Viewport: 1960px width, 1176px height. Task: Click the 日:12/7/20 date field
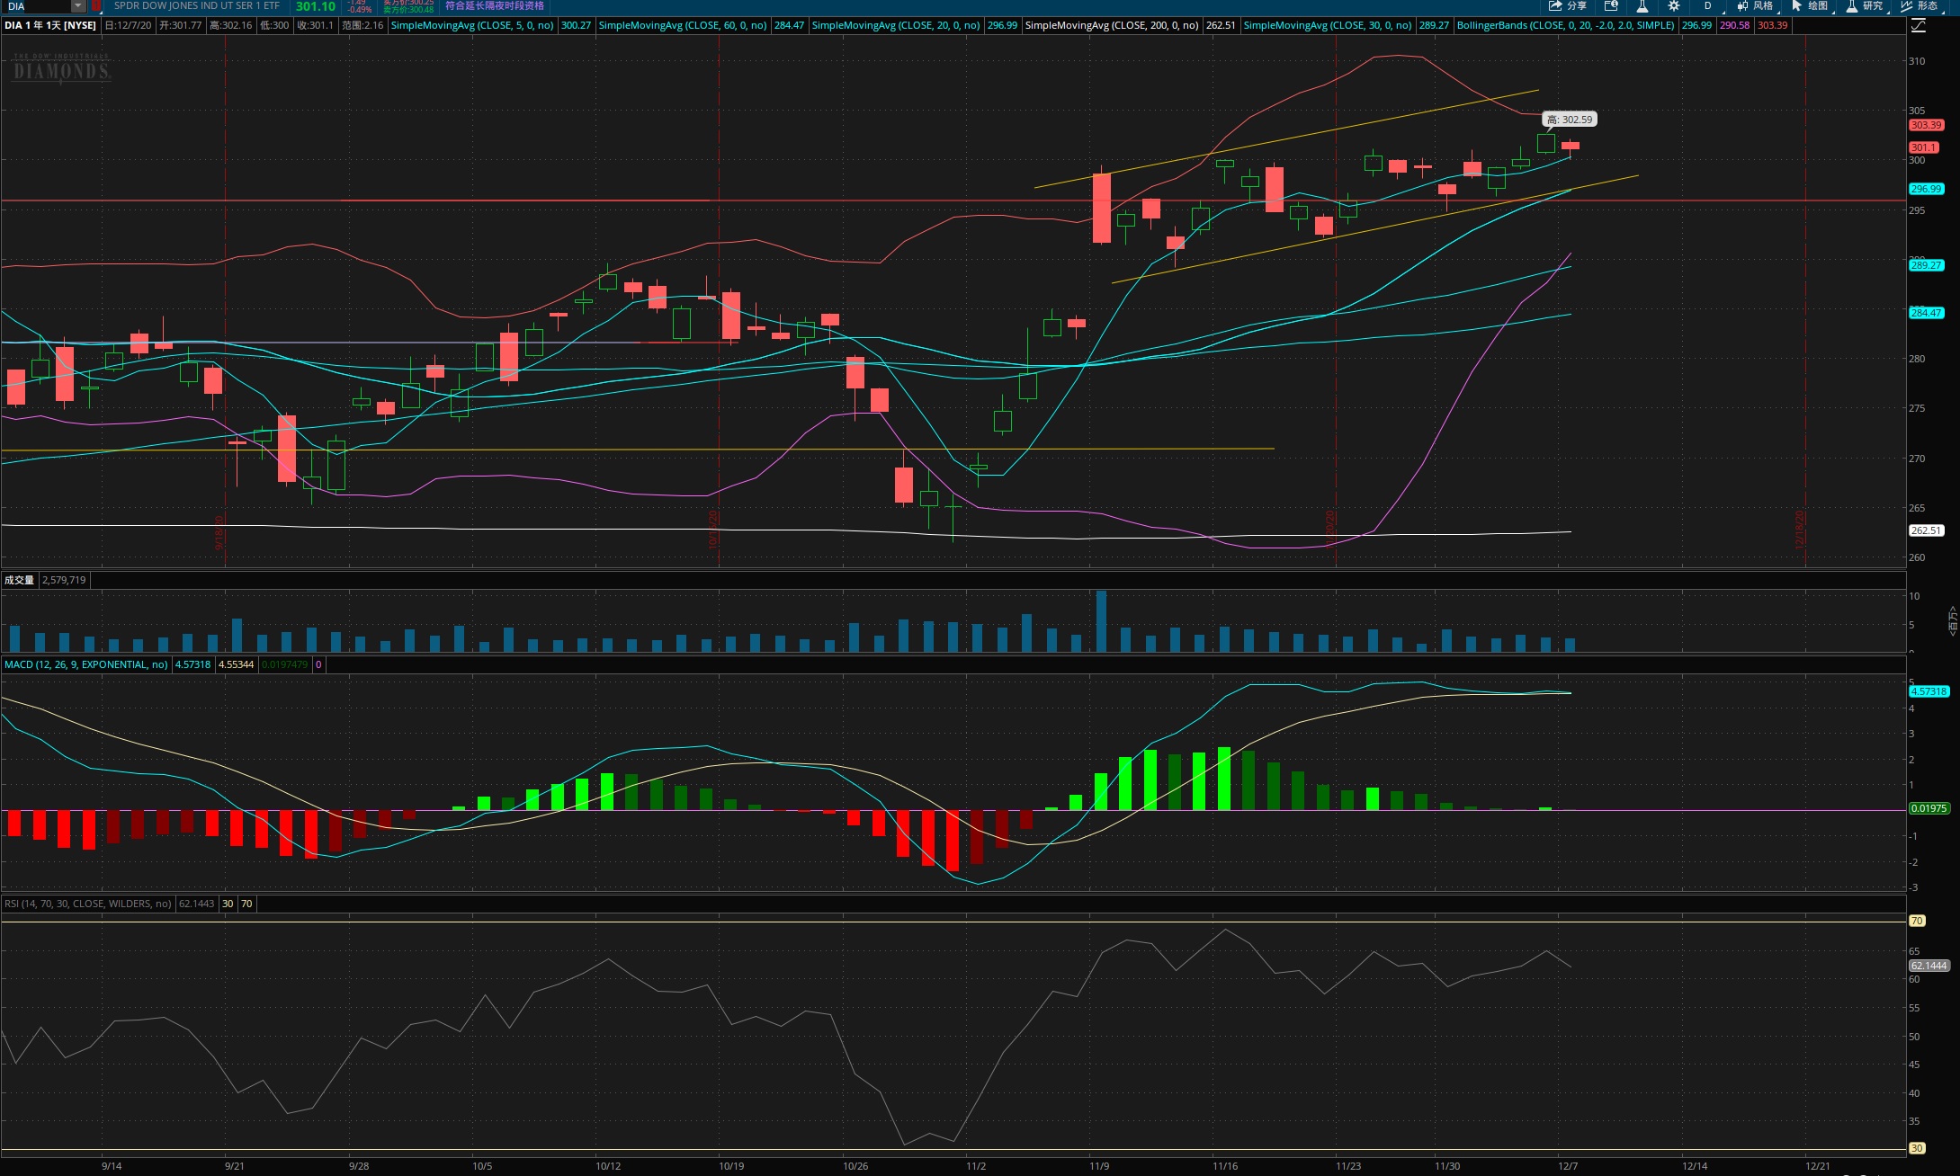click(x=128, y=25)
